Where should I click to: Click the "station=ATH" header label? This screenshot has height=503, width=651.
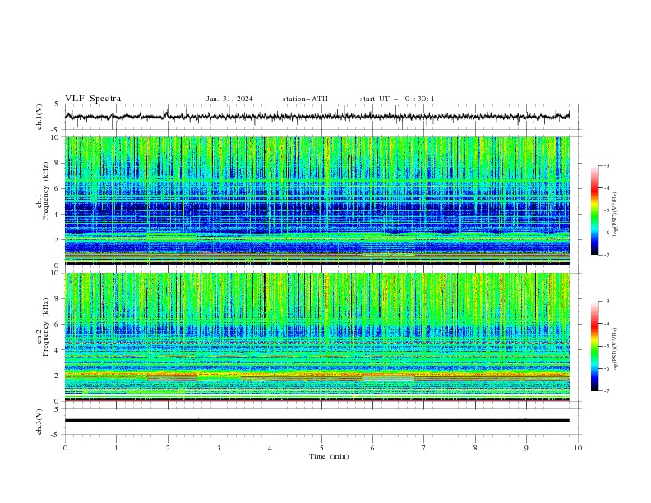click(x=305, y=99)
